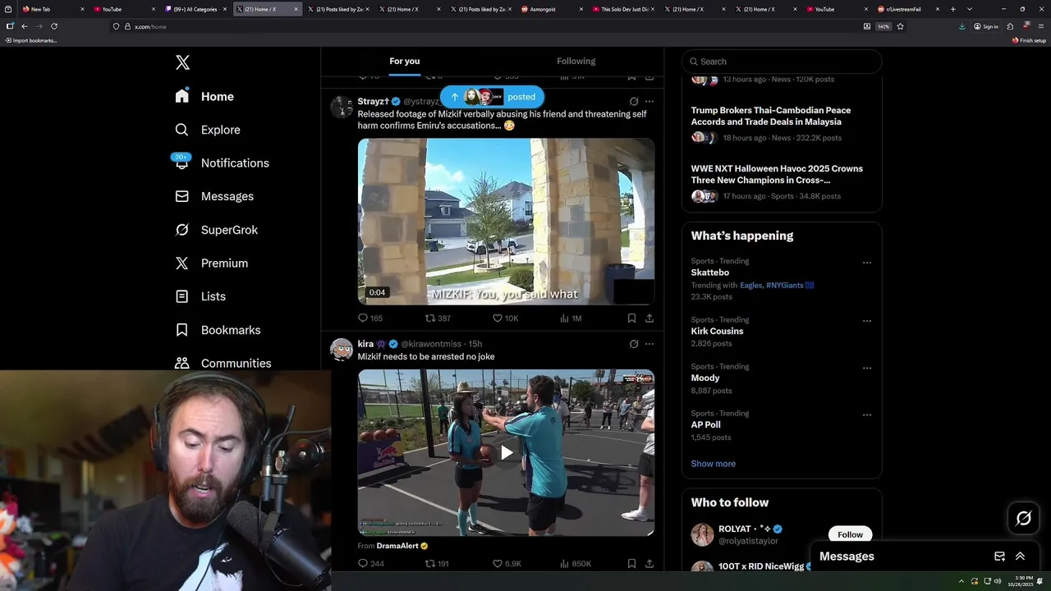Like the Strayz post with 10K likes
The height and width of the screenshot is (591, 1051).
(505, 318)
